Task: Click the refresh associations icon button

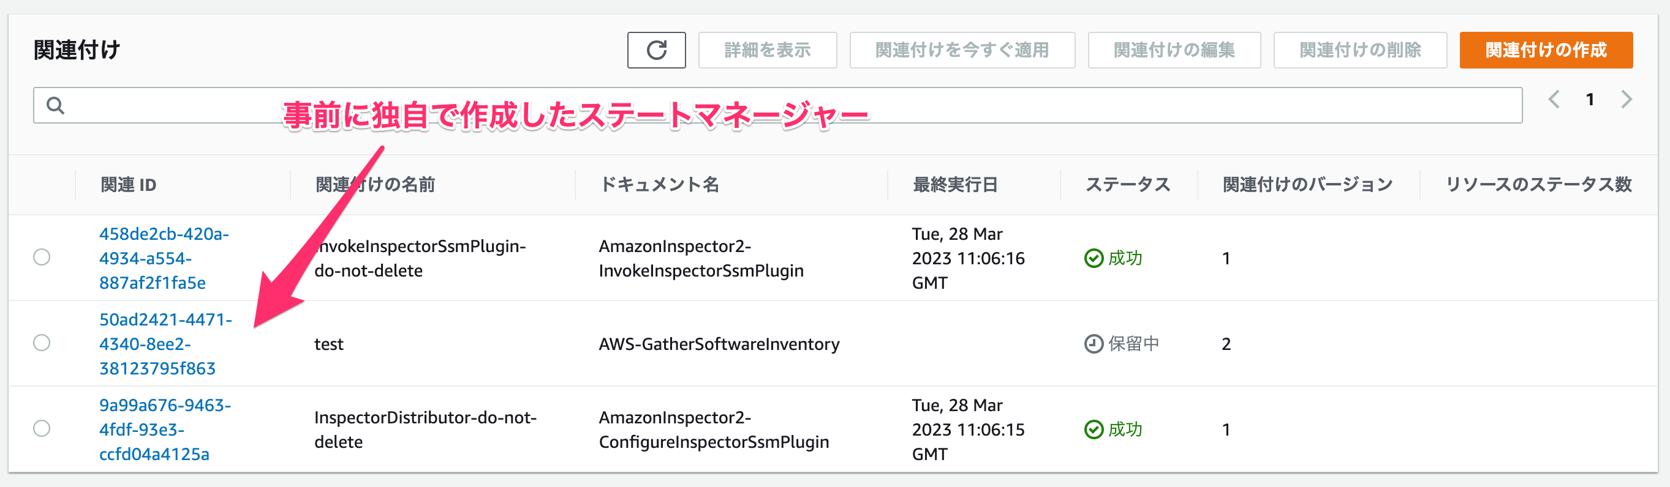Action: 656,50
